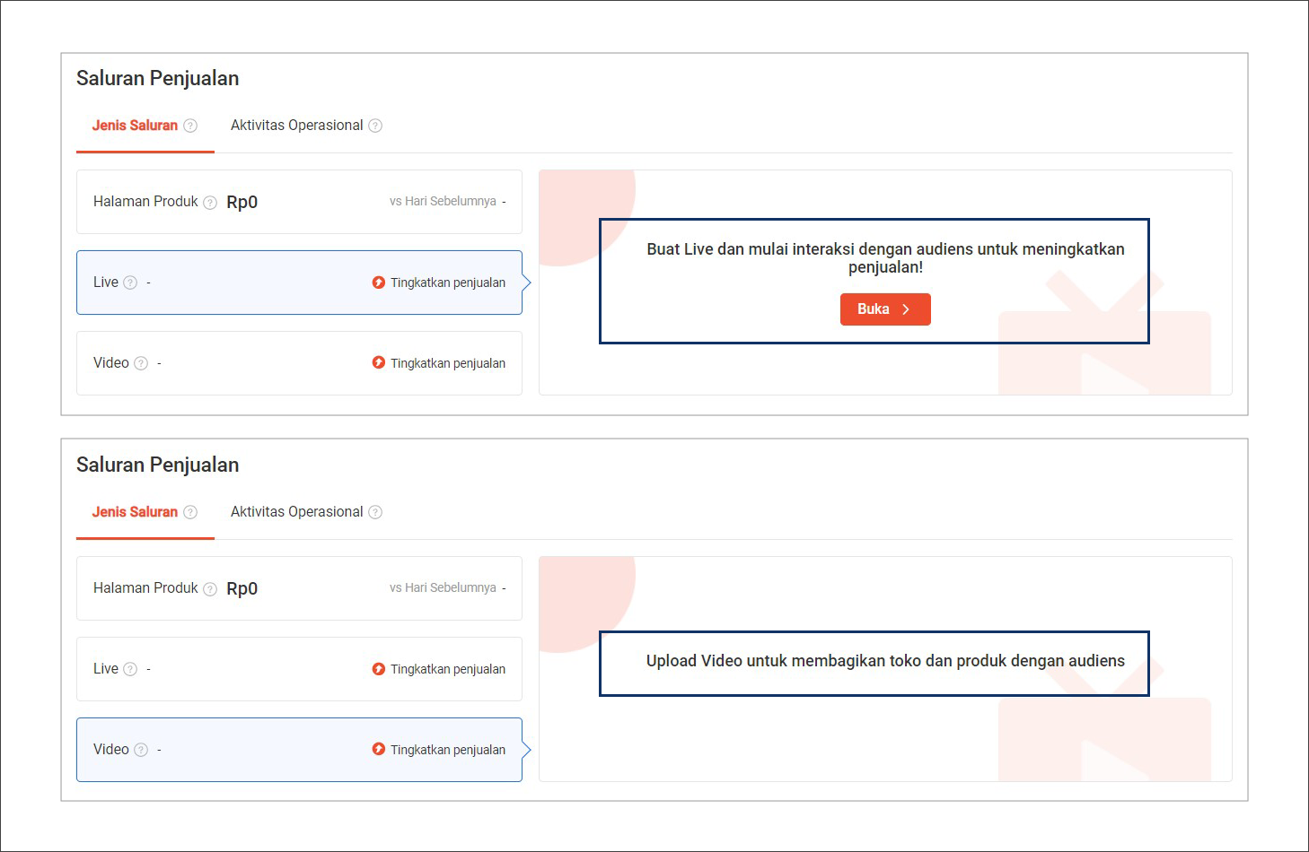The width and height of the screenshot is (1309, 852).
Task: Click the orange Buka button
Action: [884, 309]
